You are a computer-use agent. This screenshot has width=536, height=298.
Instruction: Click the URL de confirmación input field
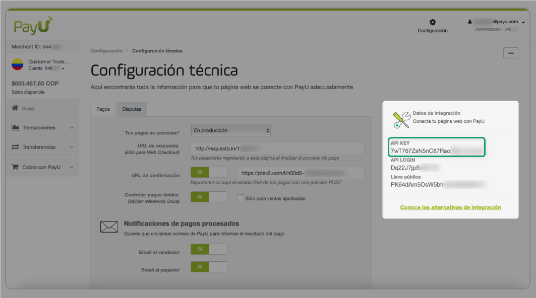click(x=301, y=173)
